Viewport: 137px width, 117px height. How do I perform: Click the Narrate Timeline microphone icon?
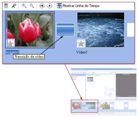click(x=14, y=6)
